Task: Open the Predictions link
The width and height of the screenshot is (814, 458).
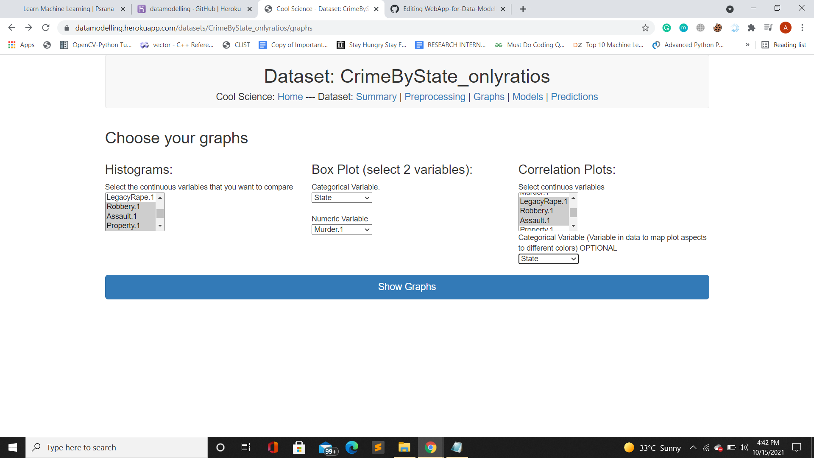Action: click(574, 97)
